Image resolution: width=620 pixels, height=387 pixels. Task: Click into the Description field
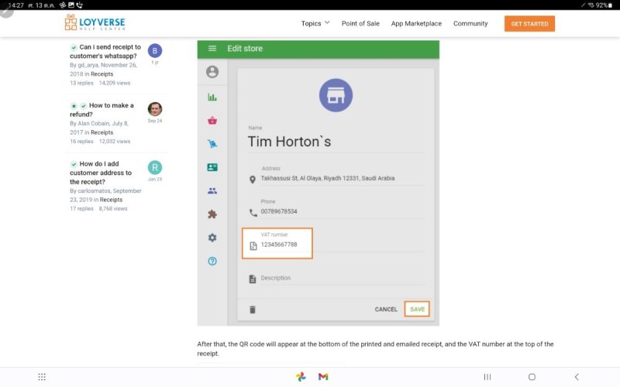343,278
